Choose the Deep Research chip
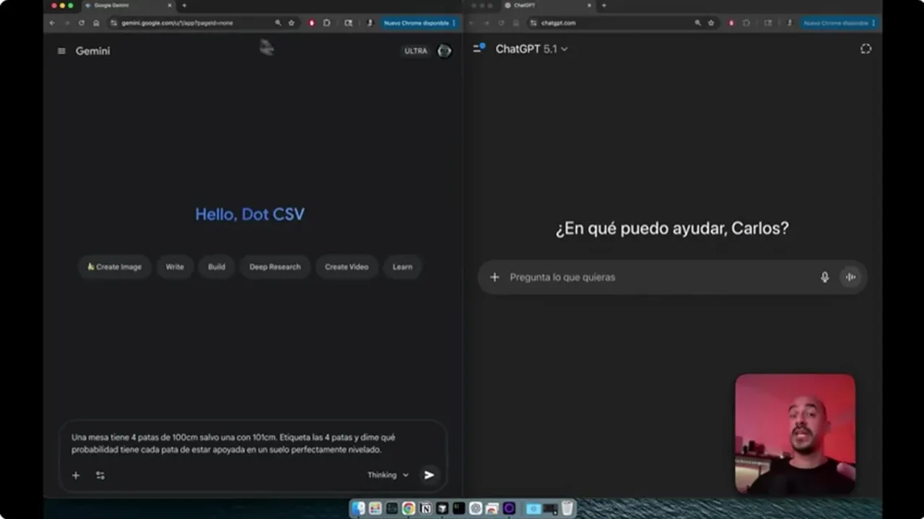The height and width of the screenshot is (519, 924). tap(275, 267)
